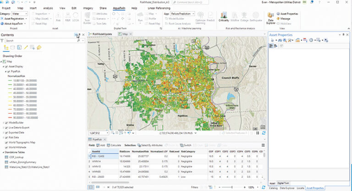Screen dimensions: 352x191
Task: Click Select By Attributes button
Action: click(x=150, y=145)
